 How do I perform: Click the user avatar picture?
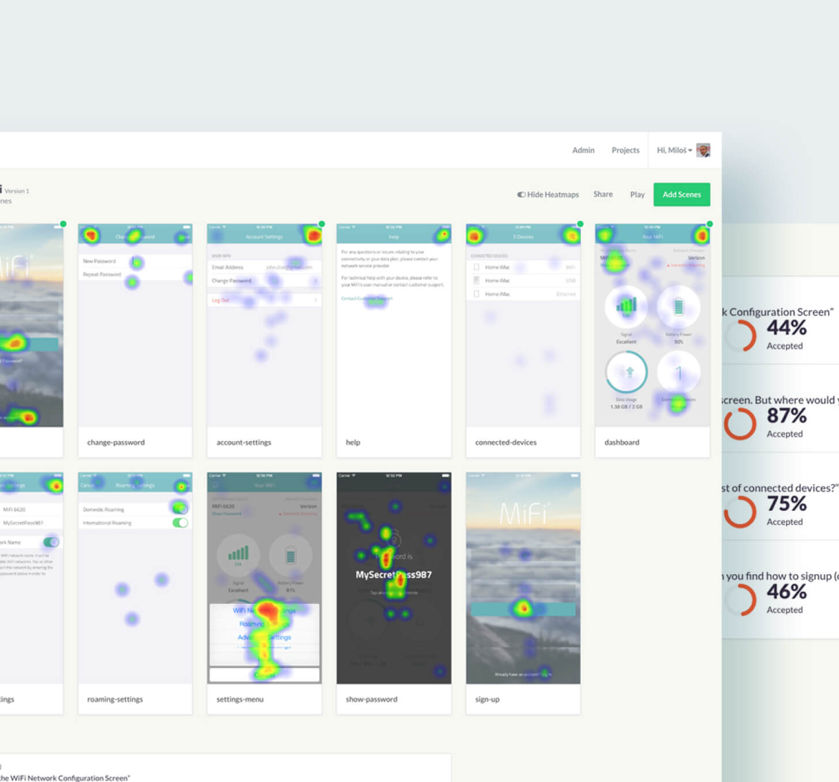click(703, 150)
